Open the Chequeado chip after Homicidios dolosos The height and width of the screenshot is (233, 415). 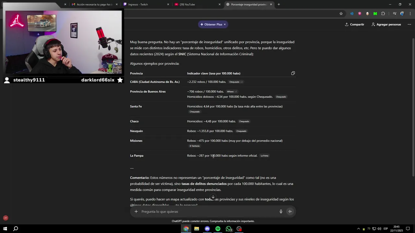pos(281,97)
